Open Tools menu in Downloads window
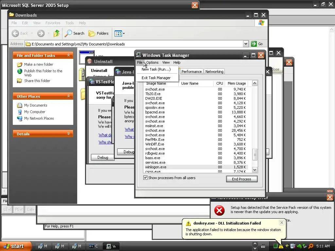Viewport: 335px width, 251px height. point(69,23)
